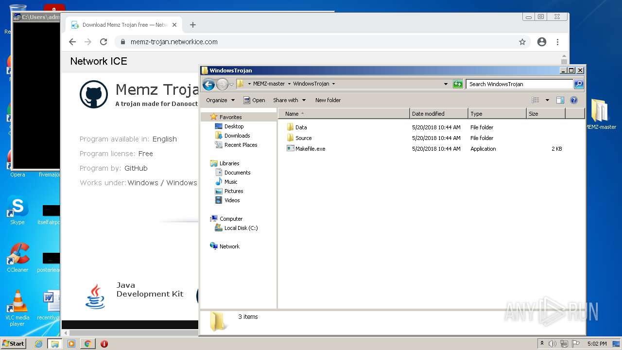This screenshot has width=622, height=350.
Task: Click Internet Explorer icon in taskbar
Action: pos(38,344)
